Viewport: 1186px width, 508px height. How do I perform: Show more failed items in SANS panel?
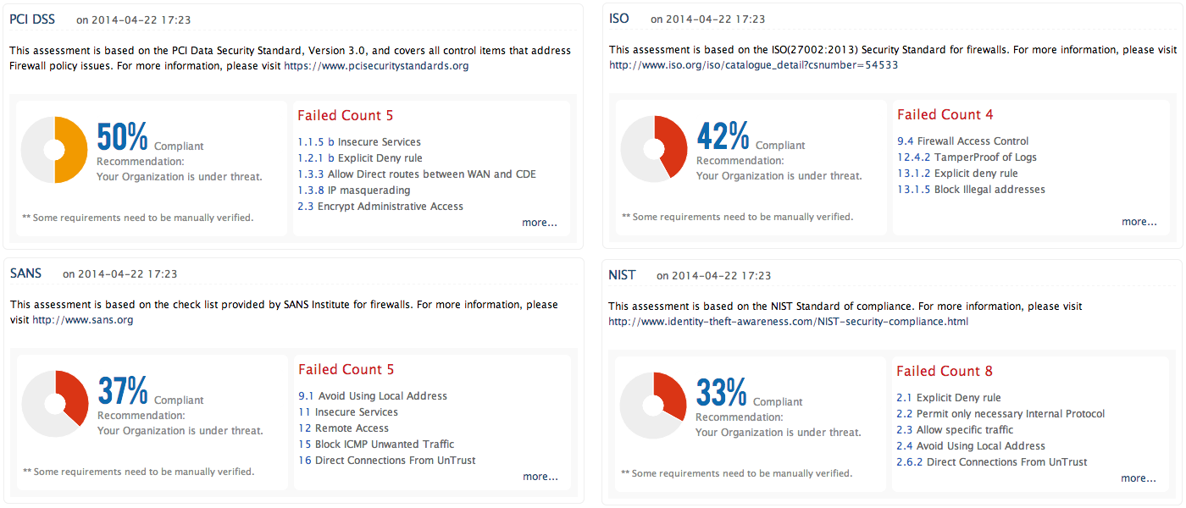pyautogui.click(x=540, y=477)
